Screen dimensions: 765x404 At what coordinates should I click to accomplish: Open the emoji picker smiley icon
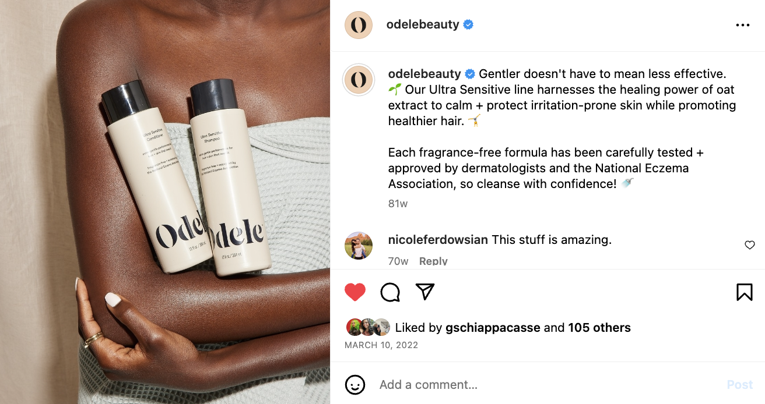click(355, 385)
